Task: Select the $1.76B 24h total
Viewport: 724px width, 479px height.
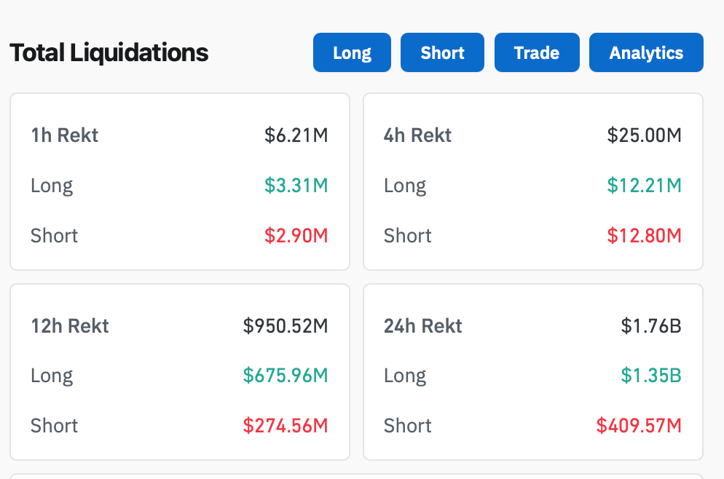Action: [651, 326]
